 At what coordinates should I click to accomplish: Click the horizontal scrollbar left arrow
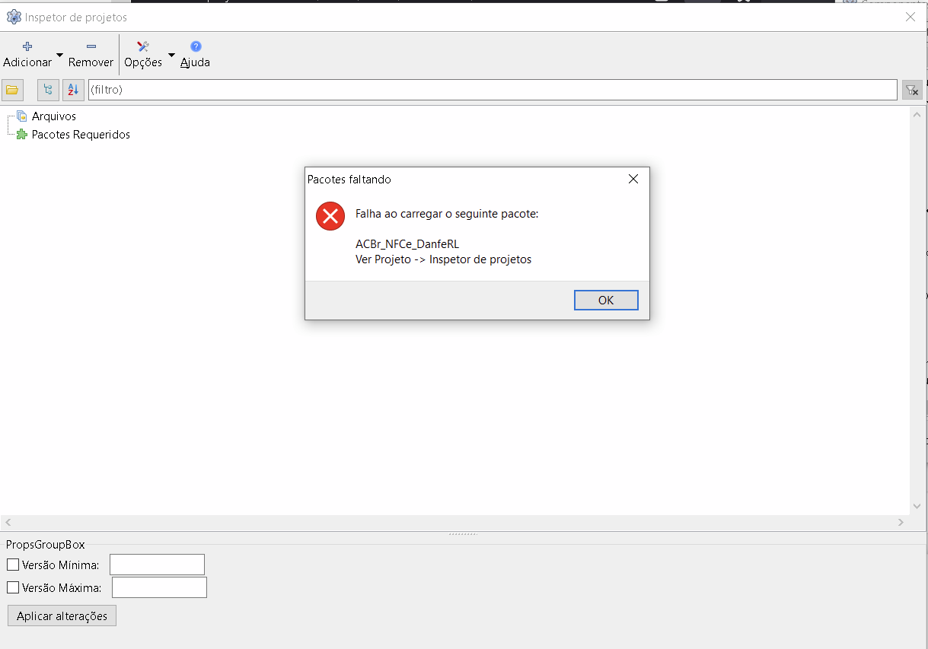(8, 523)
